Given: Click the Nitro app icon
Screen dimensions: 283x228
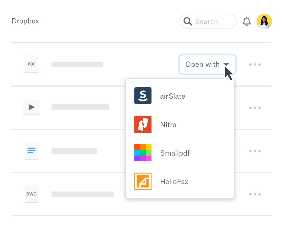Looking at the screenshot, I should tap(143, 124).
